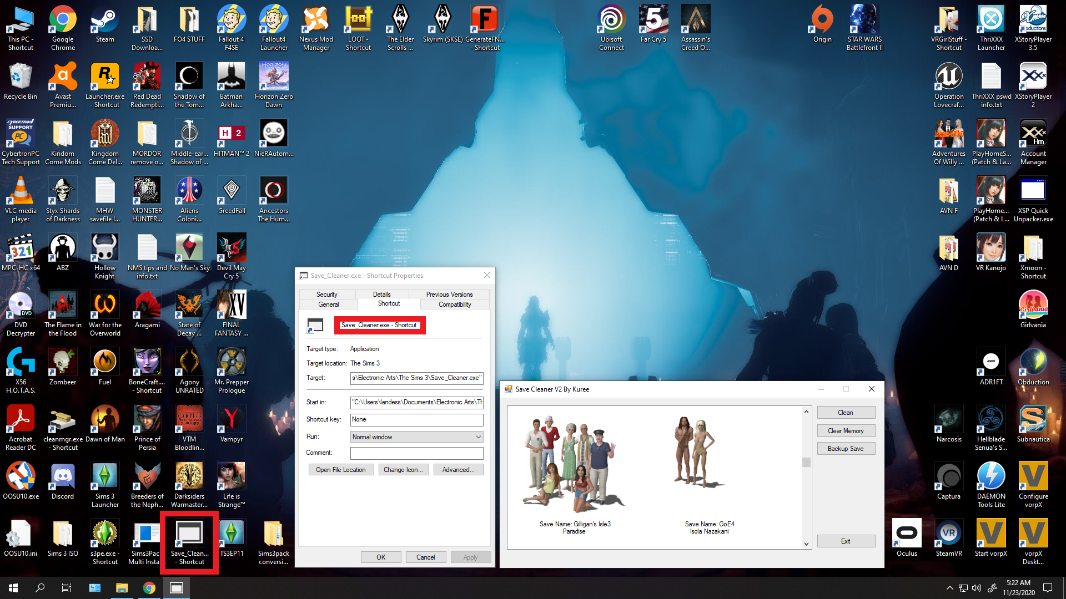Select the Nexus Mod Manager desktop icon
The height and width of the screenshot is (599, 1066).
[x=316, y=28]
